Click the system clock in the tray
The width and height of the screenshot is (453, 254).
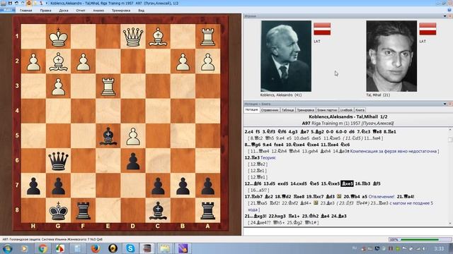coord(439,248)
